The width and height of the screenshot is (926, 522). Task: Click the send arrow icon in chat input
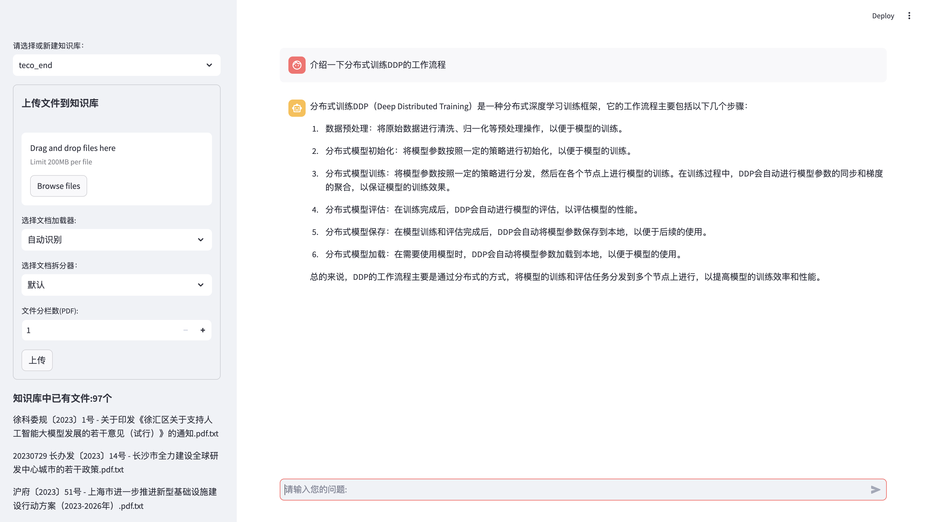(x=875, y=490)
